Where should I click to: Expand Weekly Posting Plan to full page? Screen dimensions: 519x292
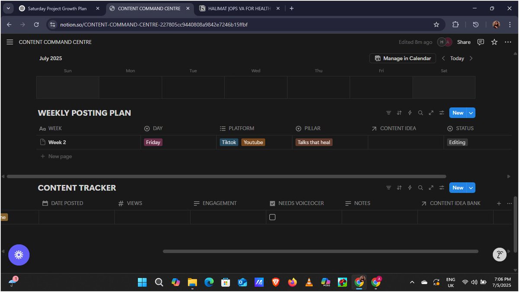431,113
